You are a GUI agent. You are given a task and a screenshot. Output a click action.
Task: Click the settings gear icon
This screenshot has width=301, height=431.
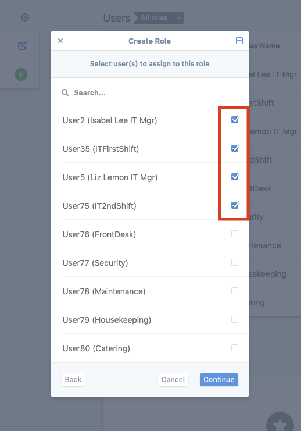(x=25, y=17)
